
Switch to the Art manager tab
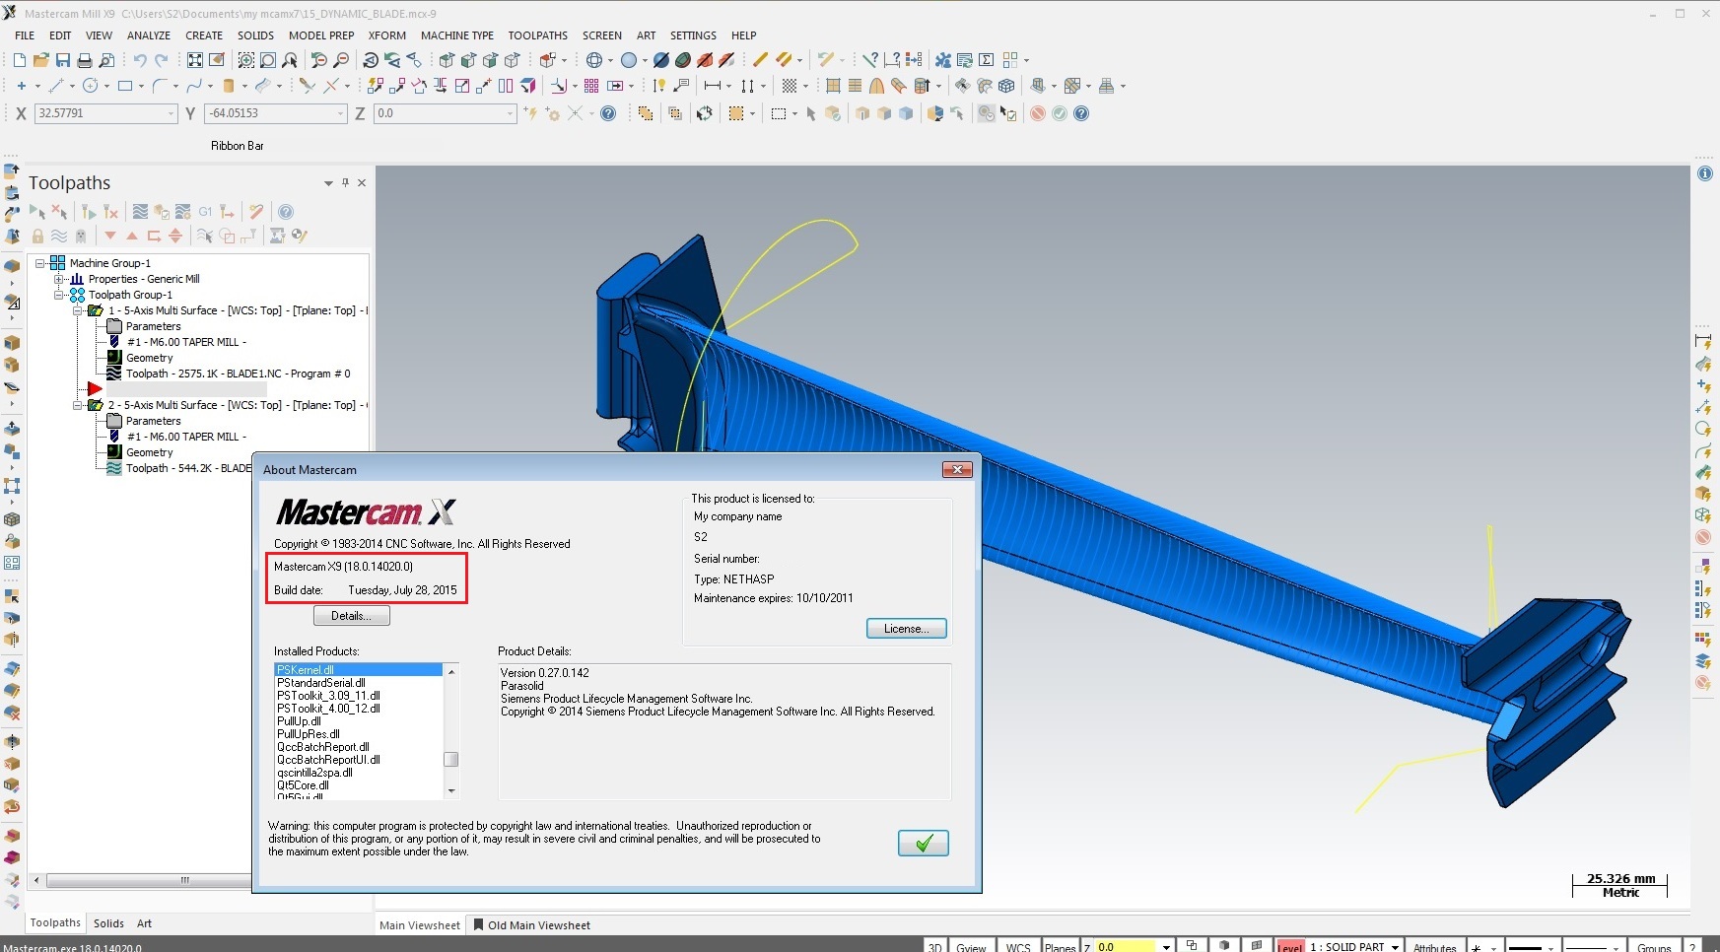click(144, 923)
